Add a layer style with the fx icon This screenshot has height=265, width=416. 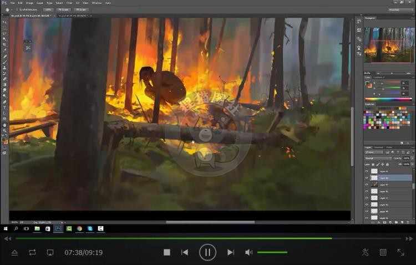(x=379, y=222)
